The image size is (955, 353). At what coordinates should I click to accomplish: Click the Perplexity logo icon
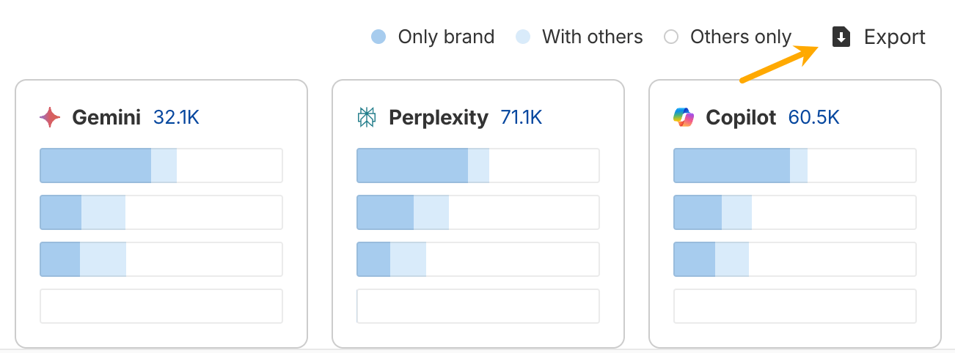coord(366,117)
